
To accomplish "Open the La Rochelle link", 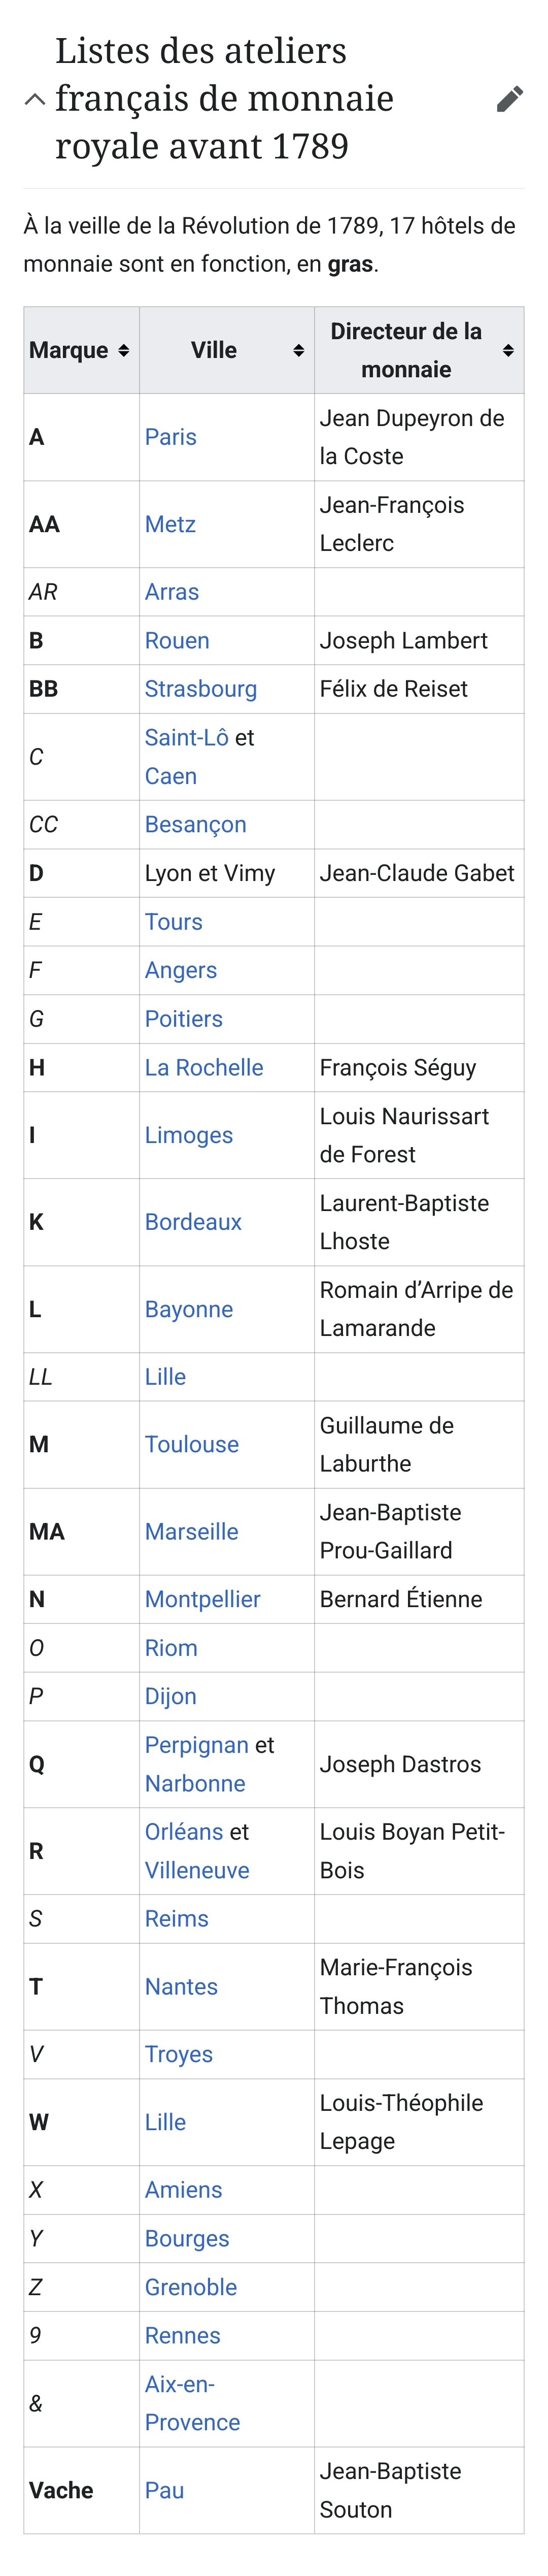I will [204, 1067].
